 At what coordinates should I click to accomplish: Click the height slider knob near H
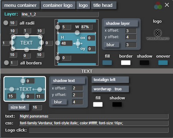click(58, 43)
